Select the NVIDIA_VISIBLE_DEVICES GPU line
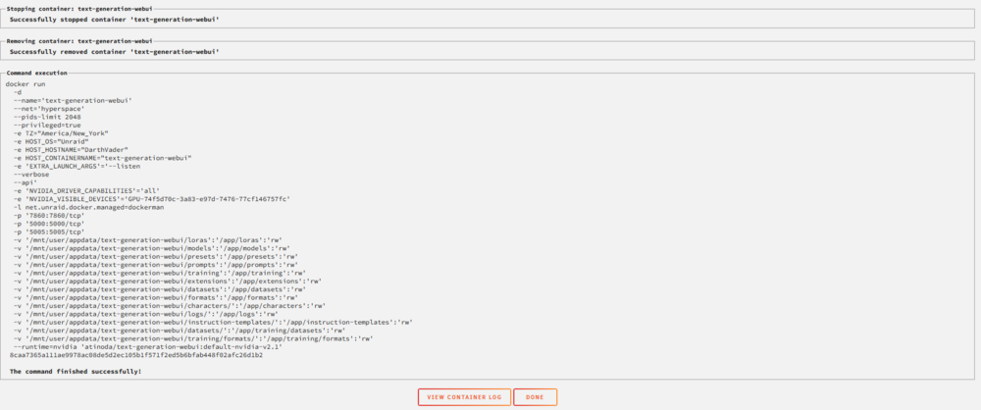The height and width of the screenshot is (410, 981). [x=151, y=198]
